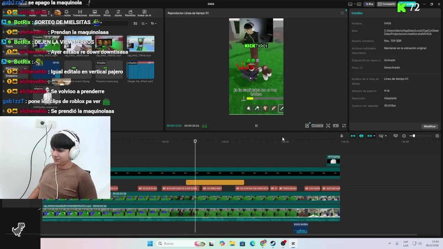This screenshot has width=443, height=249.
Task: Switch to CapCut via taskbar icon
Action: 293,243
